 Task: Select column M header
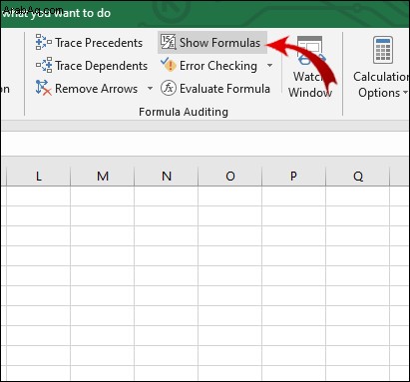pyautogui.click(x=103, y=176)
